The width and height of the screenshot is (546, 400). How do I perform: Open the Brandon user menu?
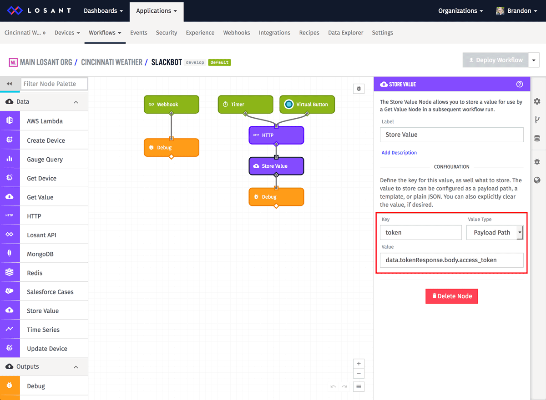[x=516, y=10]
